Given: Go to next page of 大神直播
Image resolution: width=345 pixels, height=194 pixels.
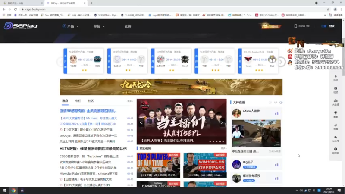Looking at the screenshot, I should pyautogui.click(x=281, y=103).
